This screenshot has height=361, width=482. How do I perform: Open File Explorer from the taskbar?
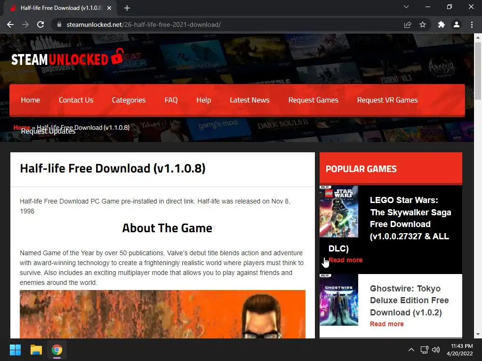point(36,350)
